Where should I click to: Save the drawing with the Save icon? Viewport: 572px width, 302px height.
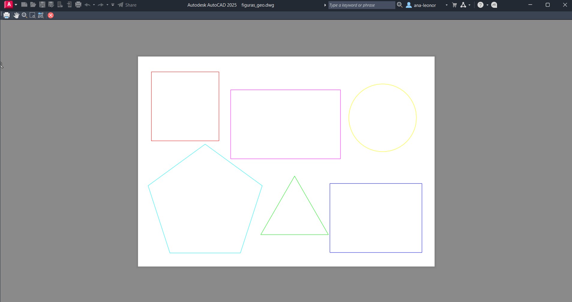click(x=42, y=5)
